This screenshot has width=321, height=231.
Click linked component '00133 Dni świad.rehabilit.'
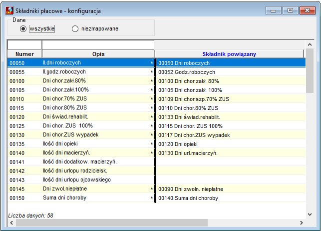pyautogui.click(x=189, y=117)
